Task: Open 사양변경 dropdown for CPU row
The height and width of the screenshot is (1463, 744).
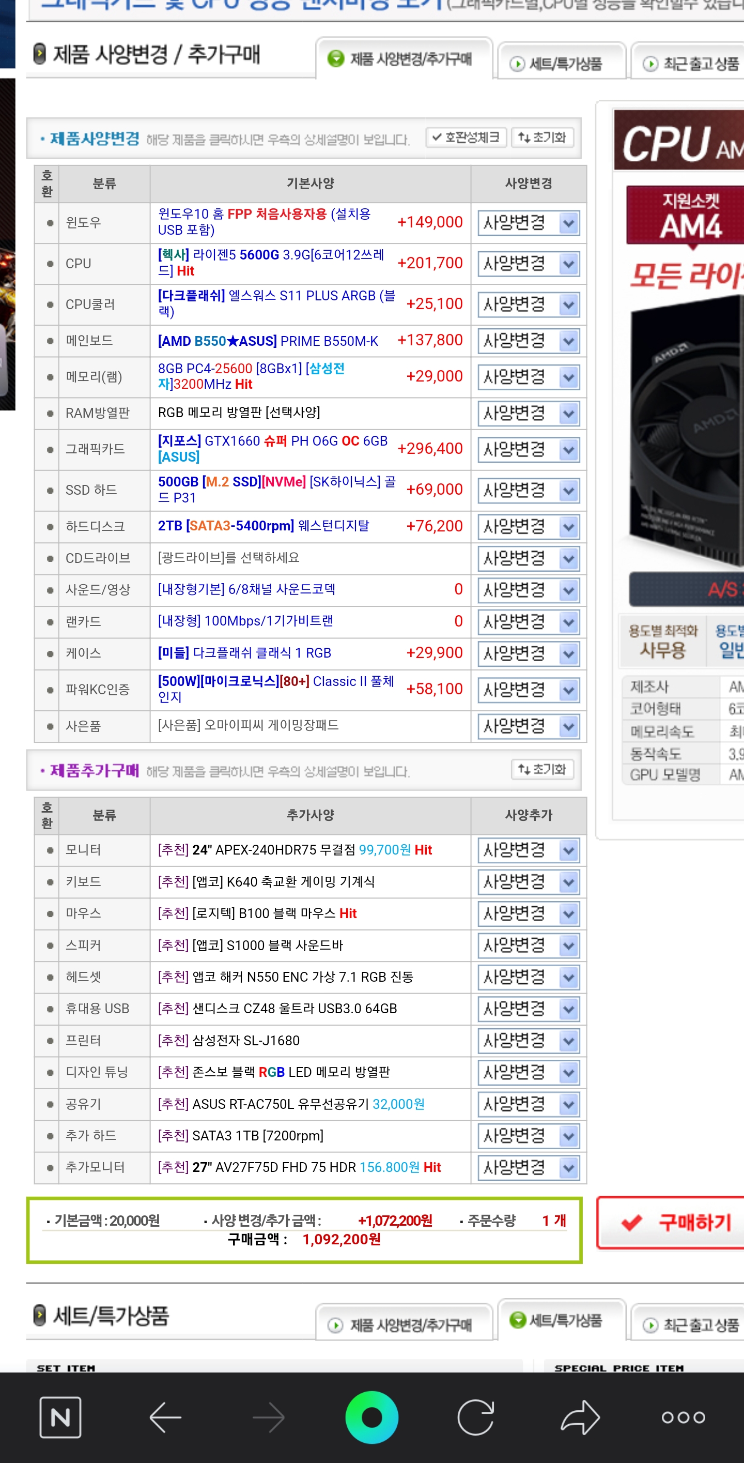Action: [x=529, y=264]
